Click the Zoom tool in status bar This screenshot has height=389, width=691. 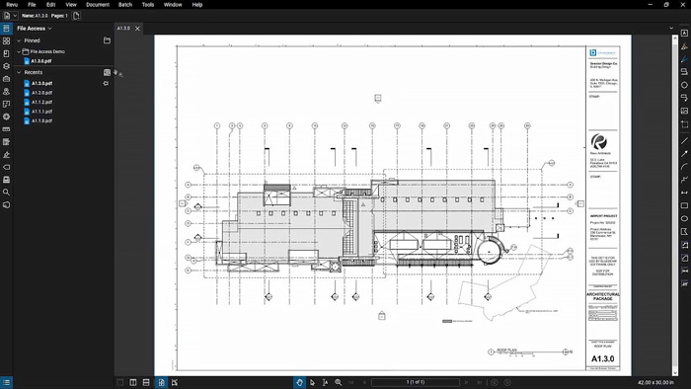pos(338,382)
